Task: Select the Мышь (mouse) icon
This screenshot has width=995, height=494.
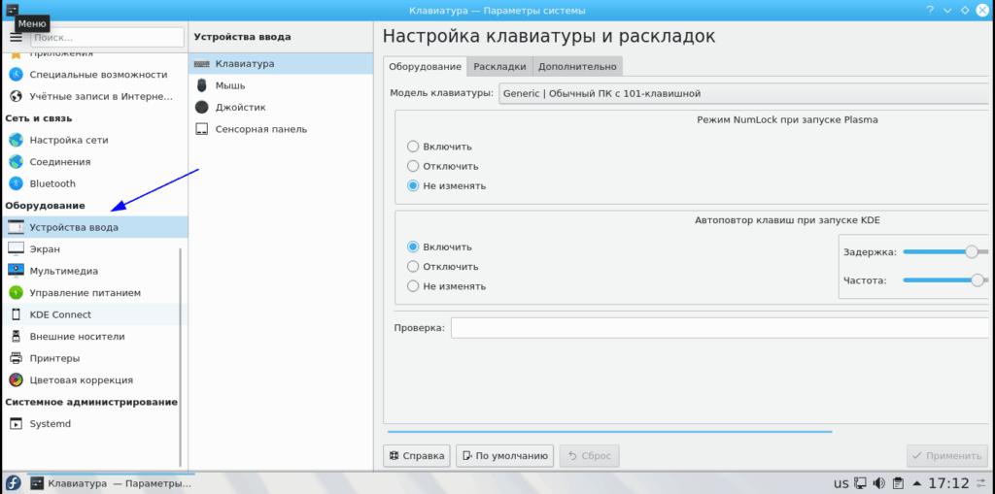Action: click(201, 85)
